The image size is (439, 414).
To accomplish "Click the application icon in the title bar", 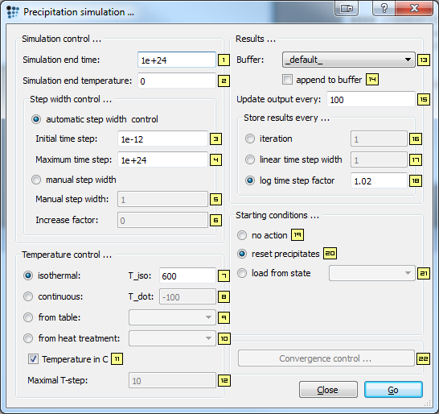I will (13, 12).
